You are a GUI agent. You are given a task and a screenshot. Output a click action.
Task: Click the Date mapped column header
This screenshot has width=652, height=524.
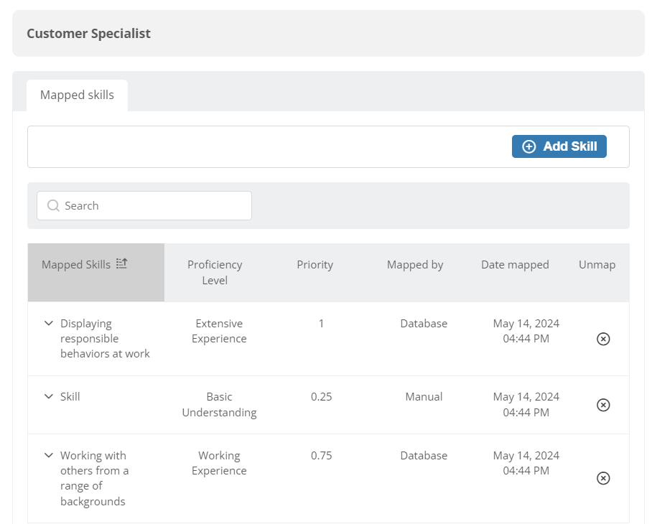(515, 265)
